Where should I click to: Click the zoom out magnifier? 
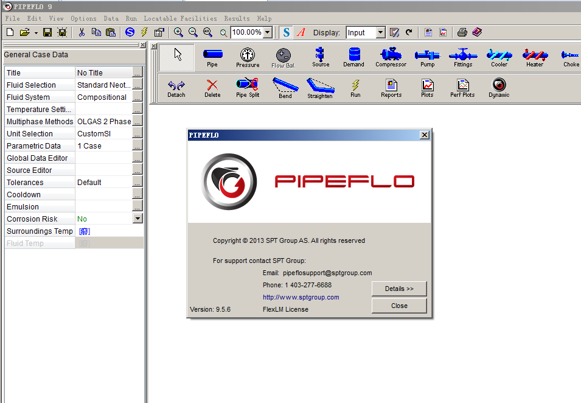(x=193, y=33)
